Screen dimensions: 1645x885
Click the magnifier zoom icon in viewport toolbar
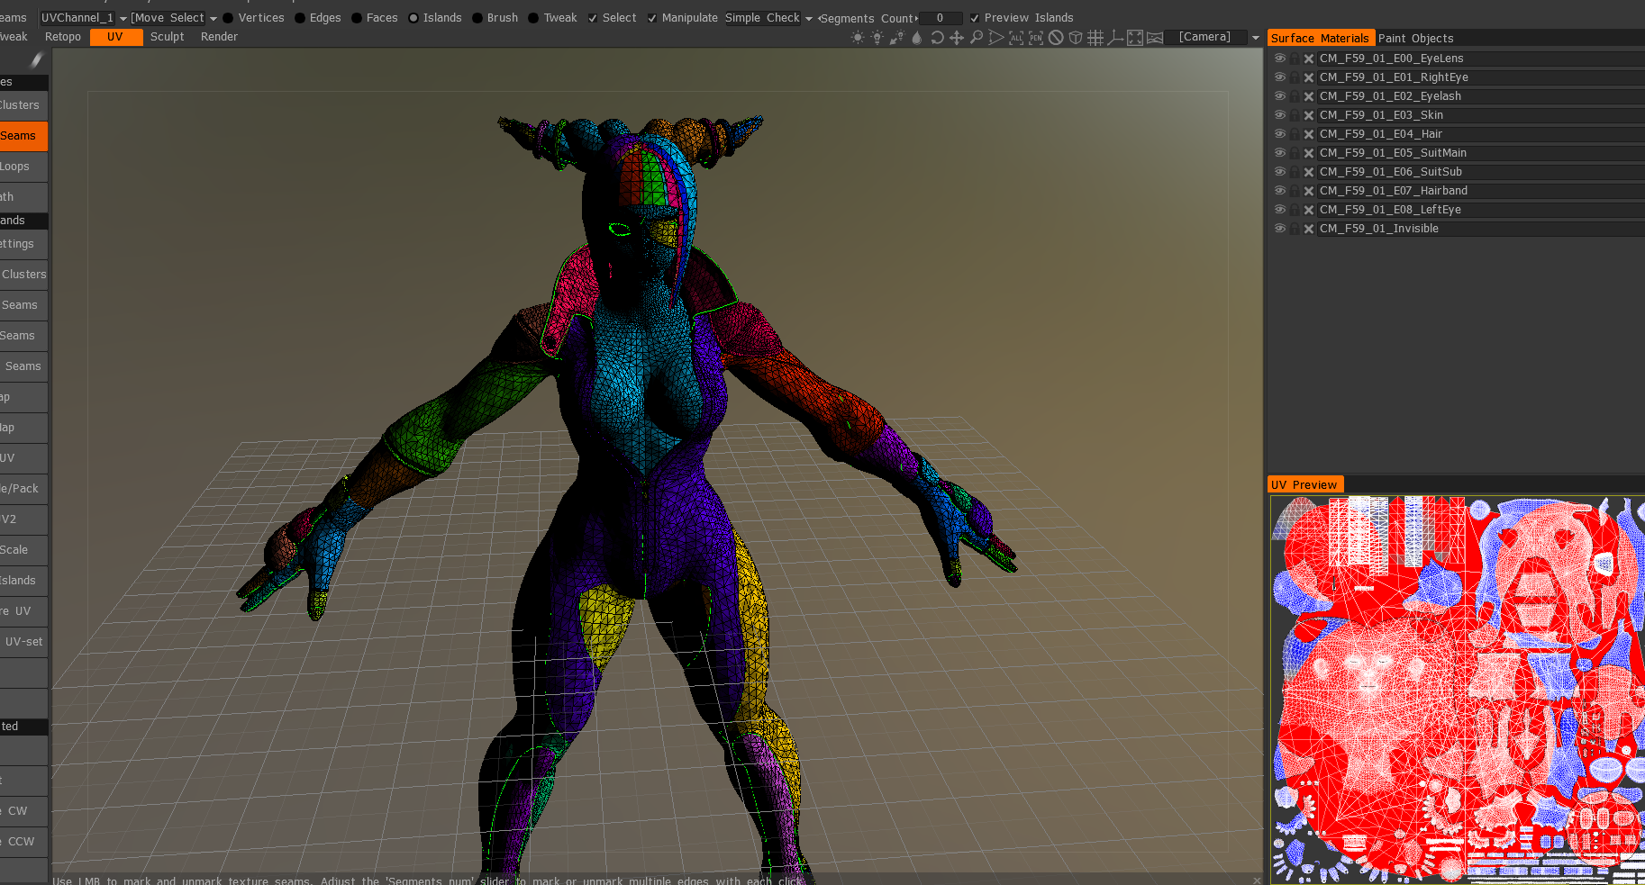click(x=977, y=37)
